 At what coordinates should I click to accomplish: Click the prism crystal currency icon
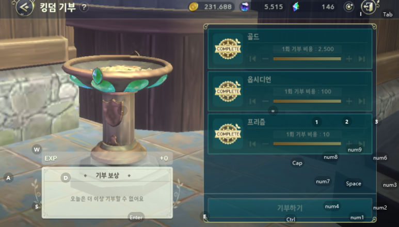(296, 7)
